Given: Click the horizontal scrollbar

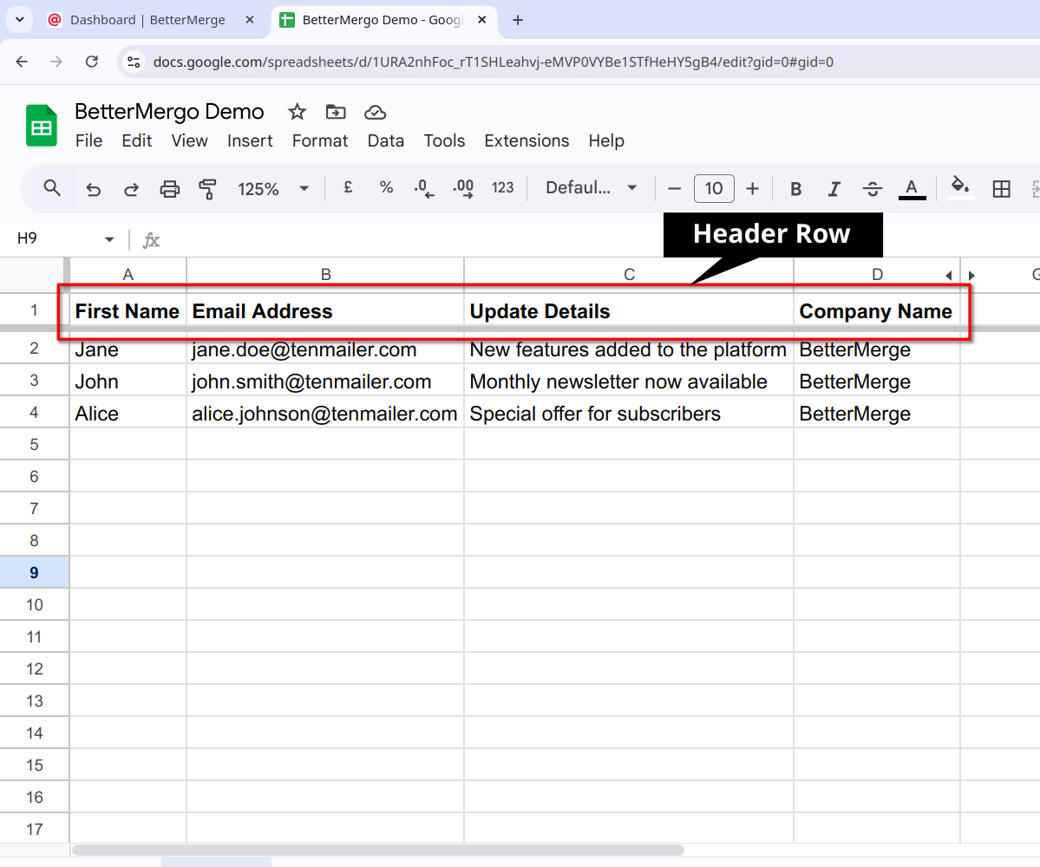Looking at the screenshot, I should (x=378, y=850).
